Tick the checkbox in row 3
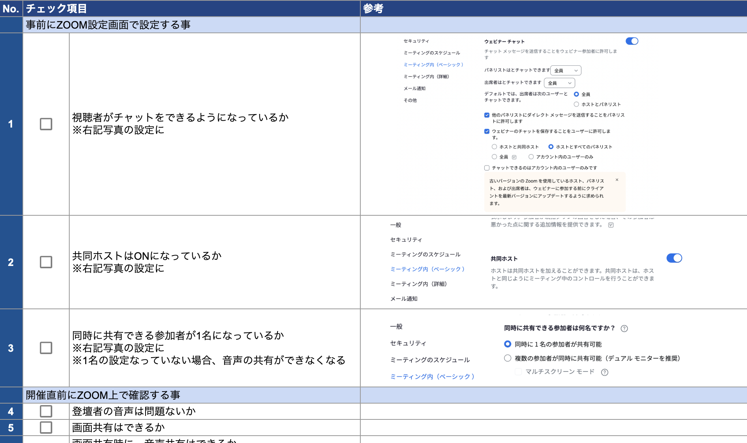Screen dimensions: 747x443 point(46,348)
